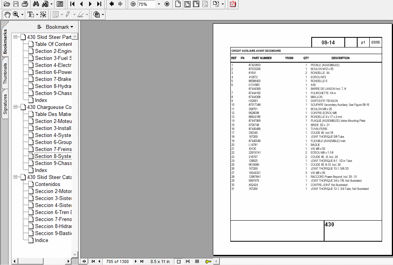Open Section 7-Freins bookmark

point(53,149)
